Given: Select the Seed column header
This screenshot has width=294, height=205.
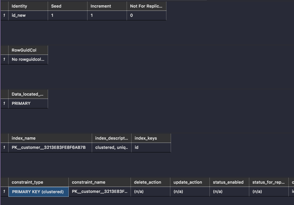Looking at the screenshot, I should [x=56, y=6].
